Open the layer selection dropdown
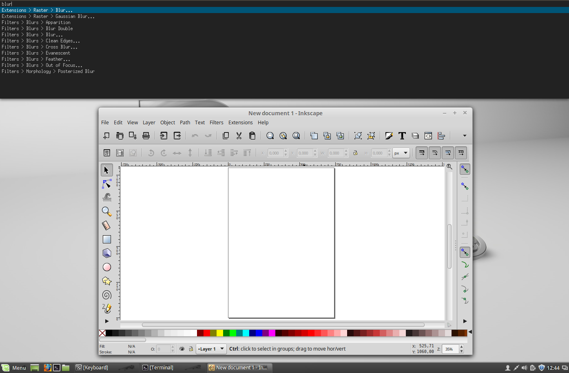Screen dimensions: 569x373 tap(211, 349)
